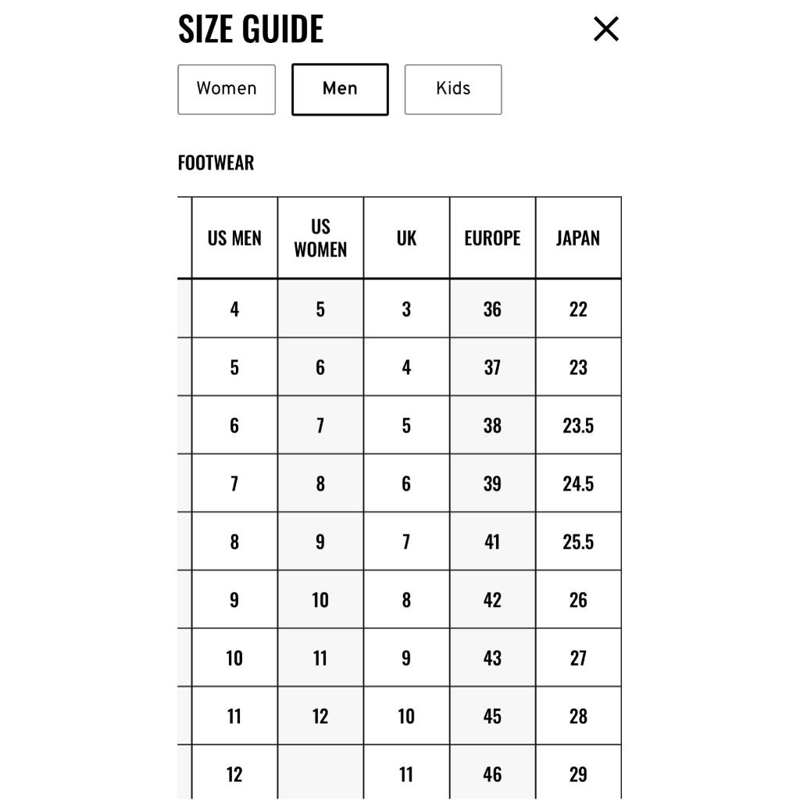Select the JAPAN column header
800x800 pixels.
(578, 238)
